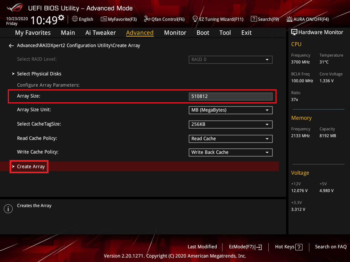
Task: Switch to EzMode(F7) at the bottom
Action: pos(245,247)
